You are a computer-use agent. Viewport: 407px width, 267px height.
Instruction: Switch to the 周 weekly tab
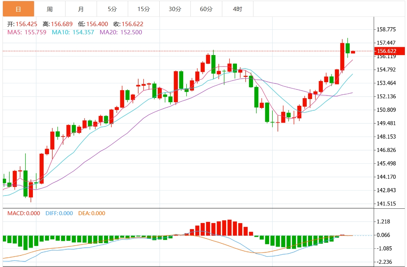click(50, 9)
